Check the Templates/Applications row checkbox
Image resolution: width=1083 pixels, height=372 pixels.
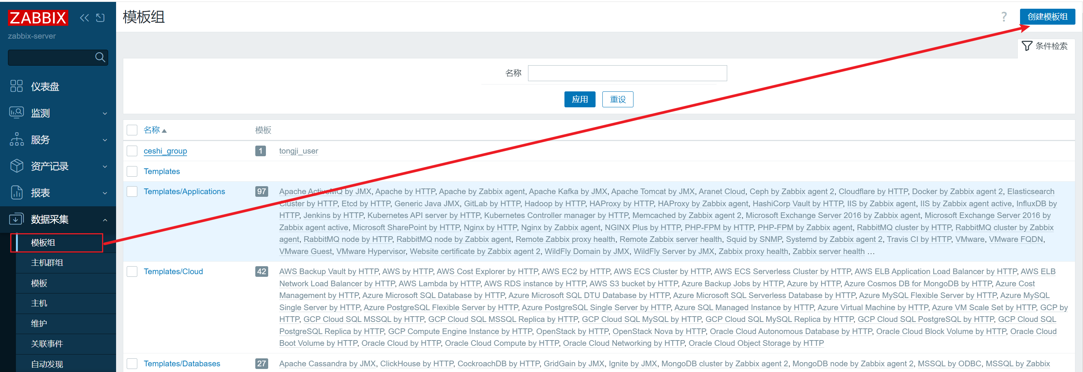click(x=132, y=191)
